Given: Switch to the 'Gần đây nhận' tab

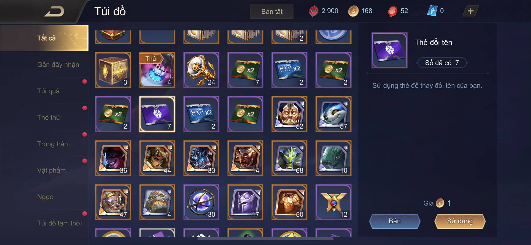Looking at the screenshot, I should [58, 64].
